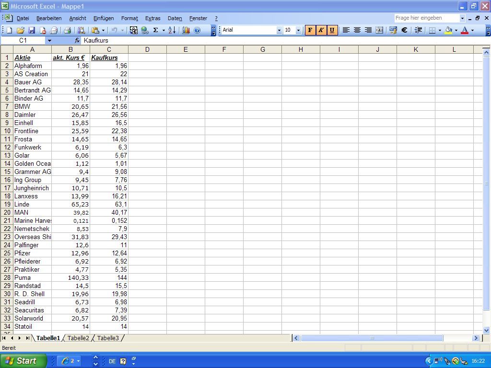Image resolution: width=491 pixels, height=368 pixels.
Task: Jump to the last sheet tab arrow
Action: click(x=27, y=338)
